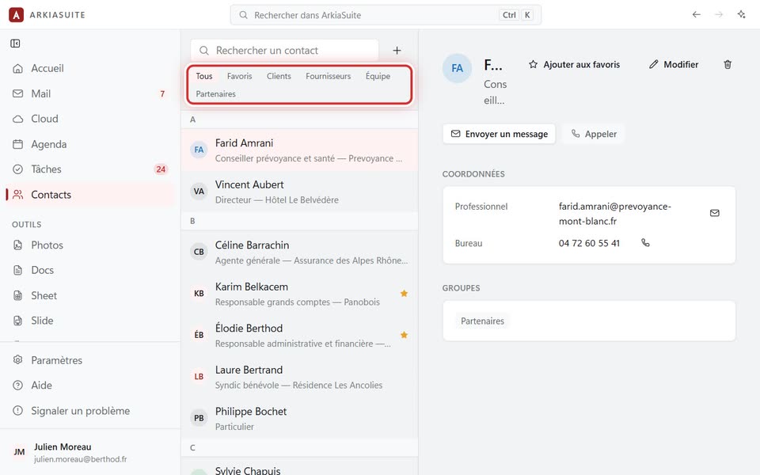Click the Rechercher un contact field
This screenshot has height=475, width=760.
click(x=284, y=51)
